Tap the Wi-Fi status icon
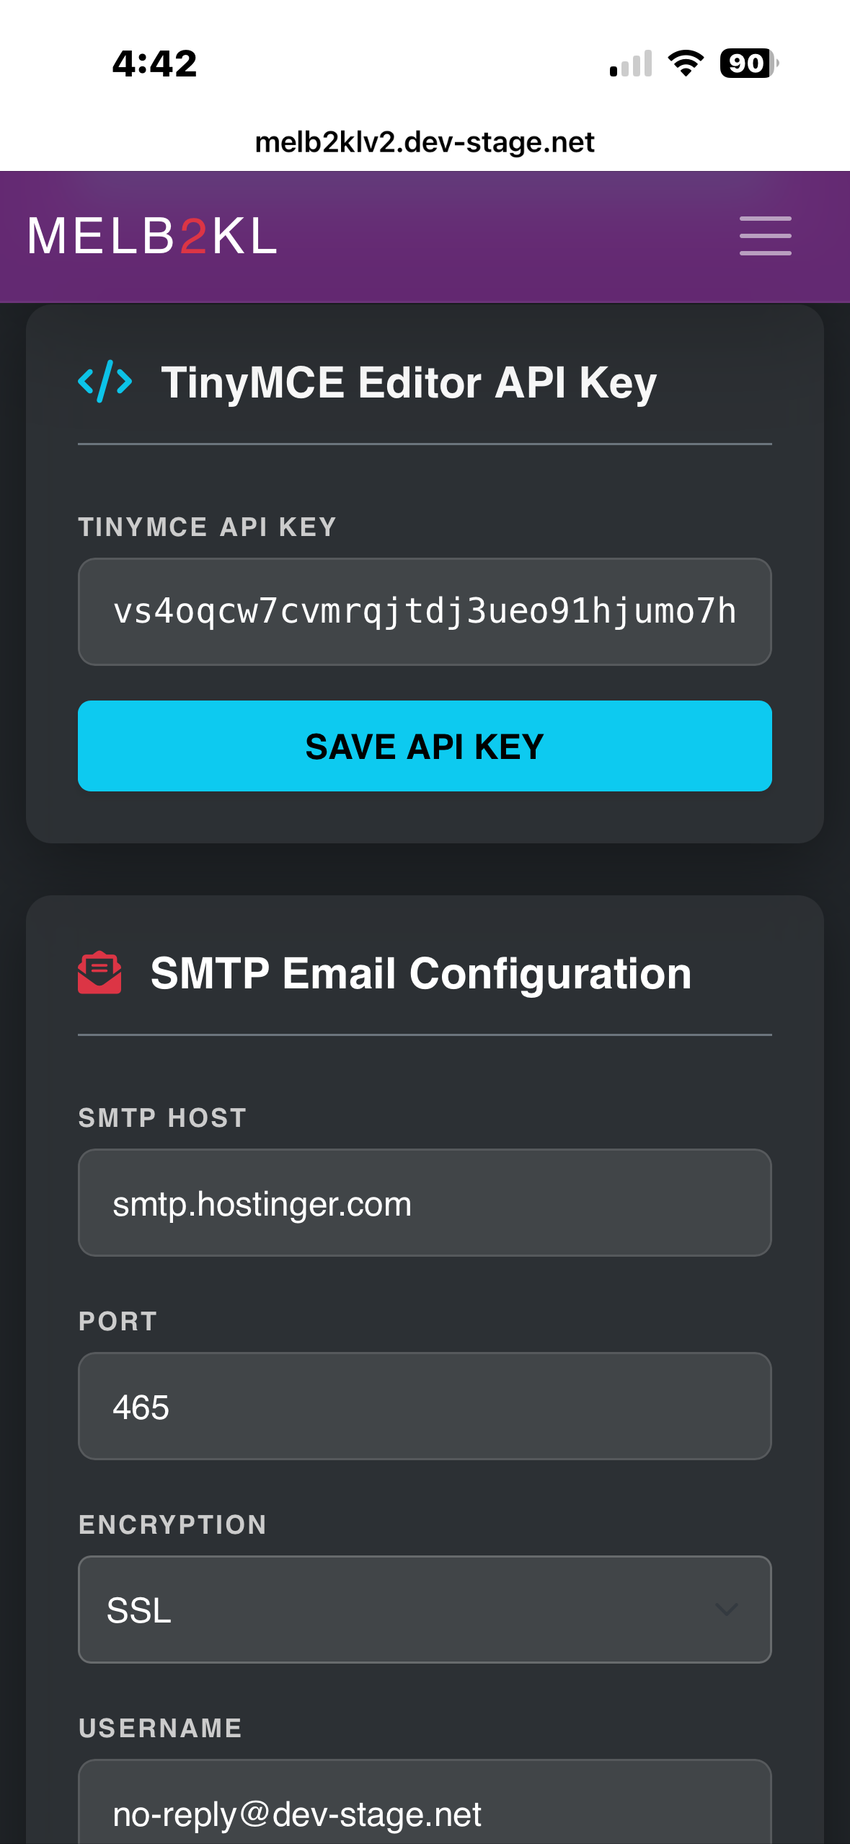This screenshot has height=1844, width=850. [686, 63]
